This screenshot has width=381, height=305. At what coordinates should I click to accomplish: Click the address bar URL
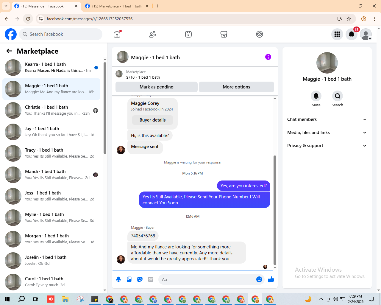click(90, 19)
